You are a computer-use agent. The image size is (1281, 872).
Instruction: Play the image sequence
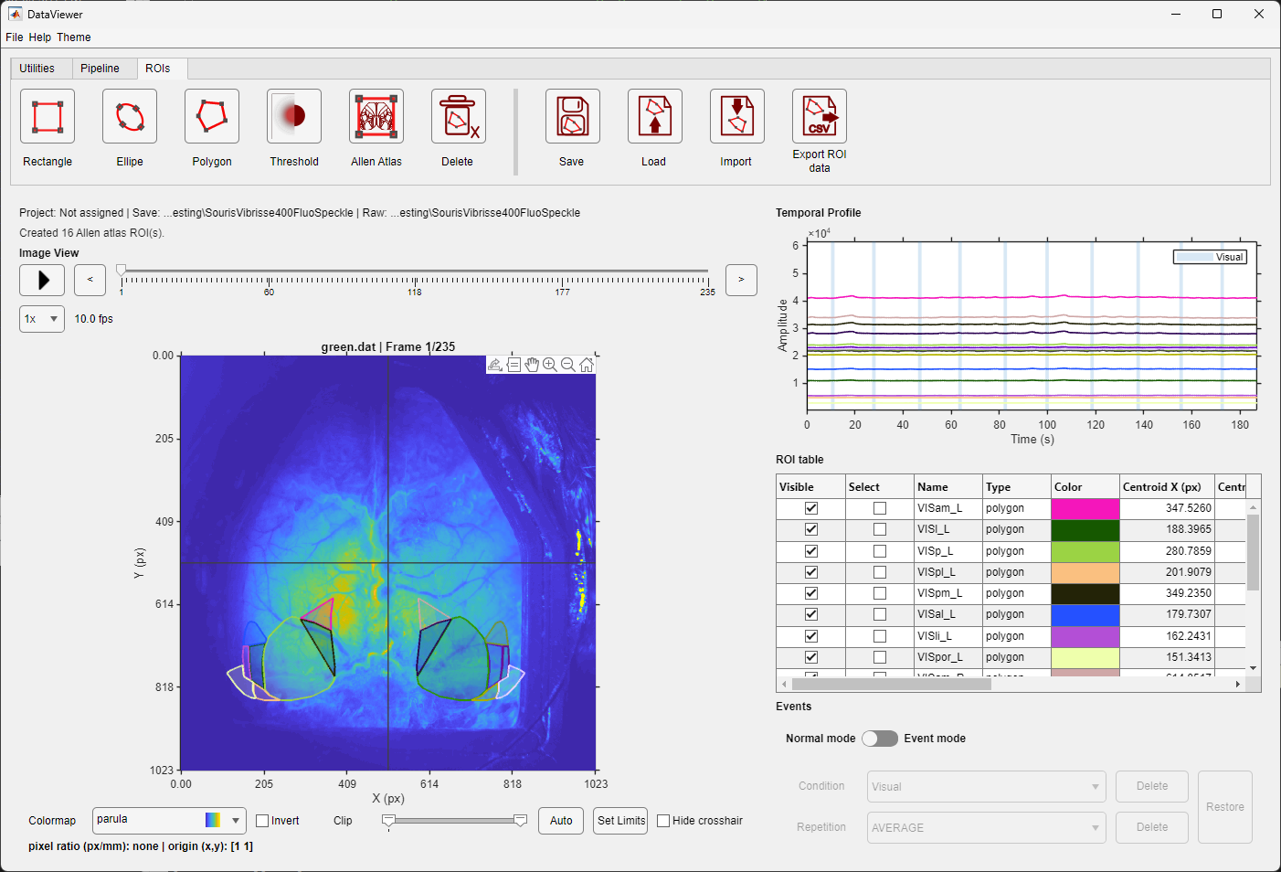tap(42, 280)
